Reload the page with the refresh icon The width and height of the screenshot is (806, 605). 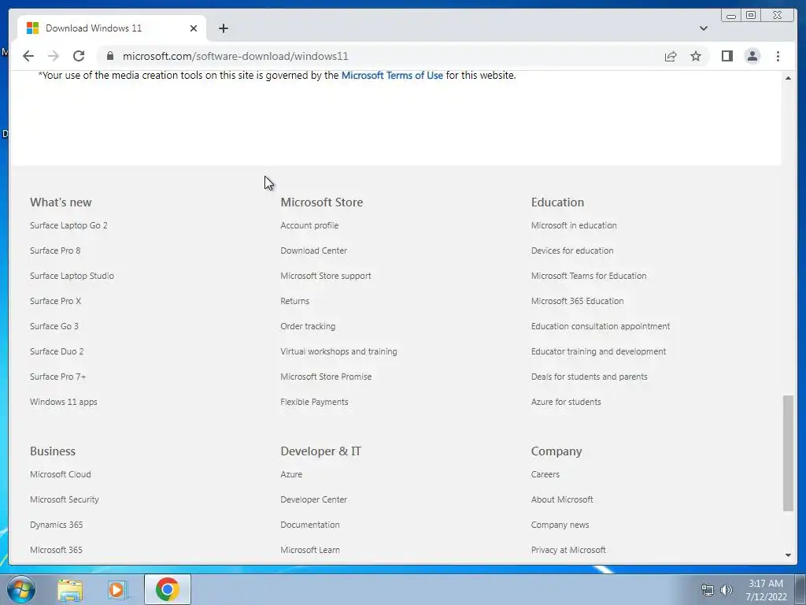click(79, 56)
